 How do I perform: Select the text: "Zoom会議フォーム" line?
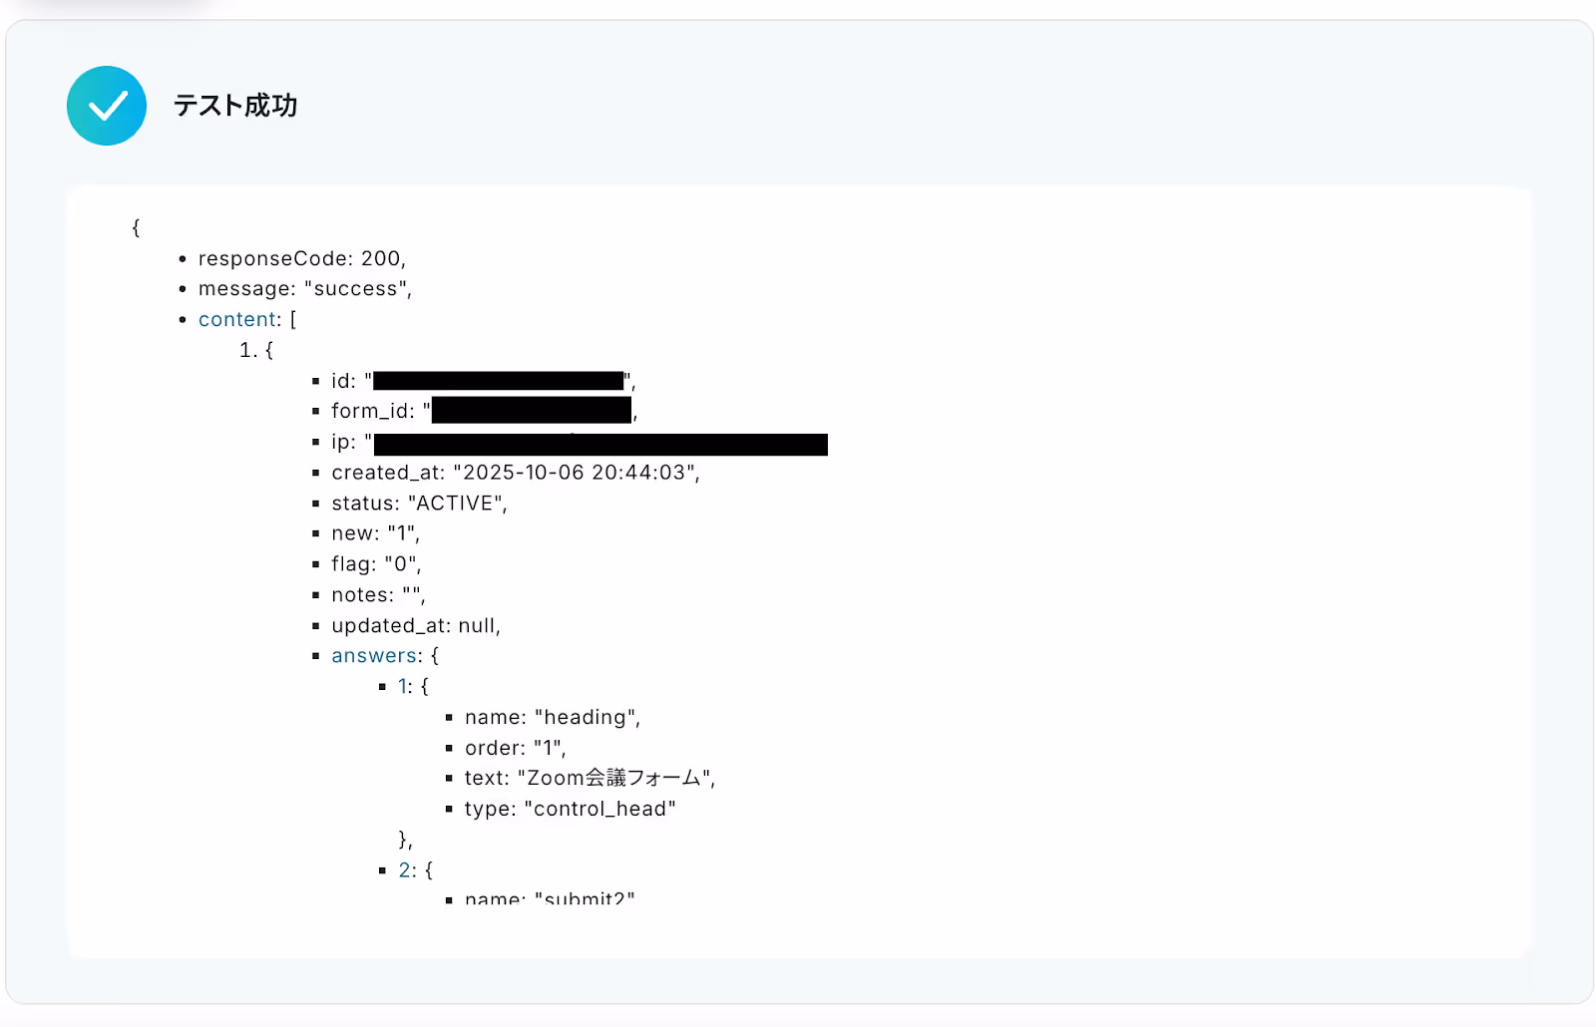click(590, 778)
